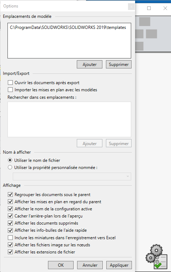Click the OK button
This screenshot has width=171, height=272.
[x=61, y=265]
